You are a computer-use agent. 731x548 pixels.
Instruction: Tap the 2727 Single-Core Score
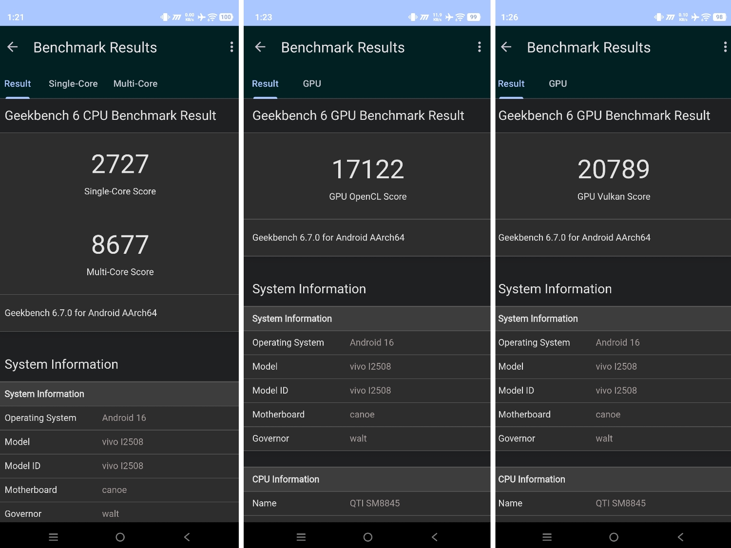coord(120,165)
